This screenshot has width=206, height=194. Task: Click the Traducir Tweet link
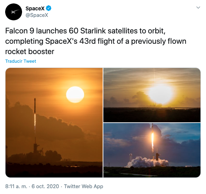(x=21, y=61)
